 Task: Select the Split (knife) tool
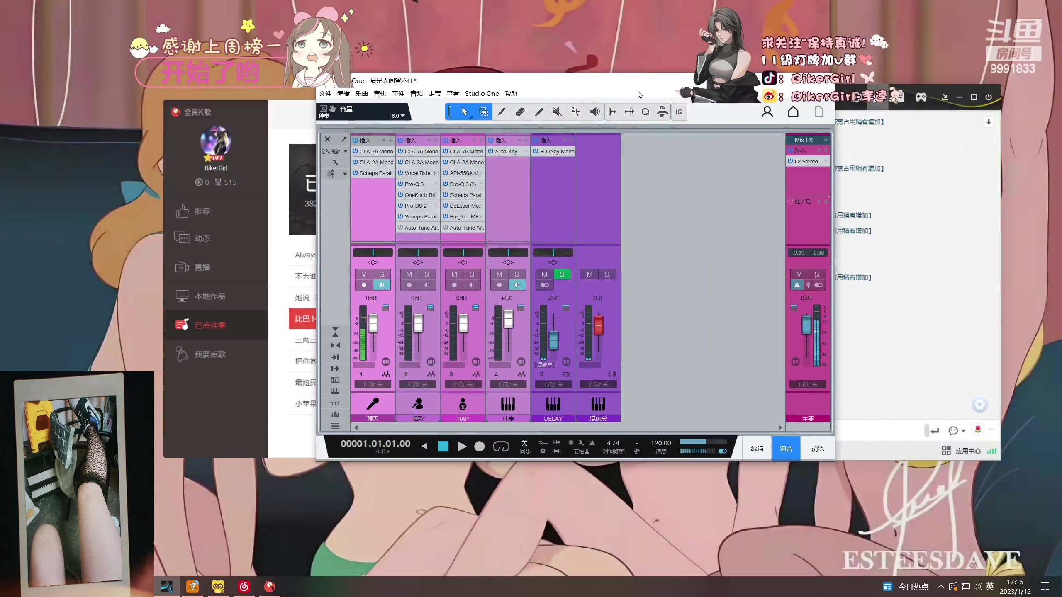[502, 112]
